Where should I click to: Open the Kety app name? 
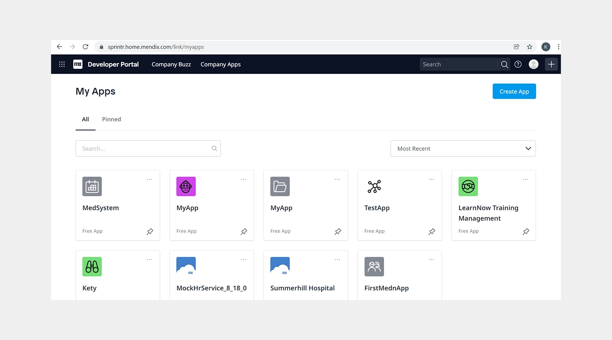pyautogui.click(x=90, y=288)
